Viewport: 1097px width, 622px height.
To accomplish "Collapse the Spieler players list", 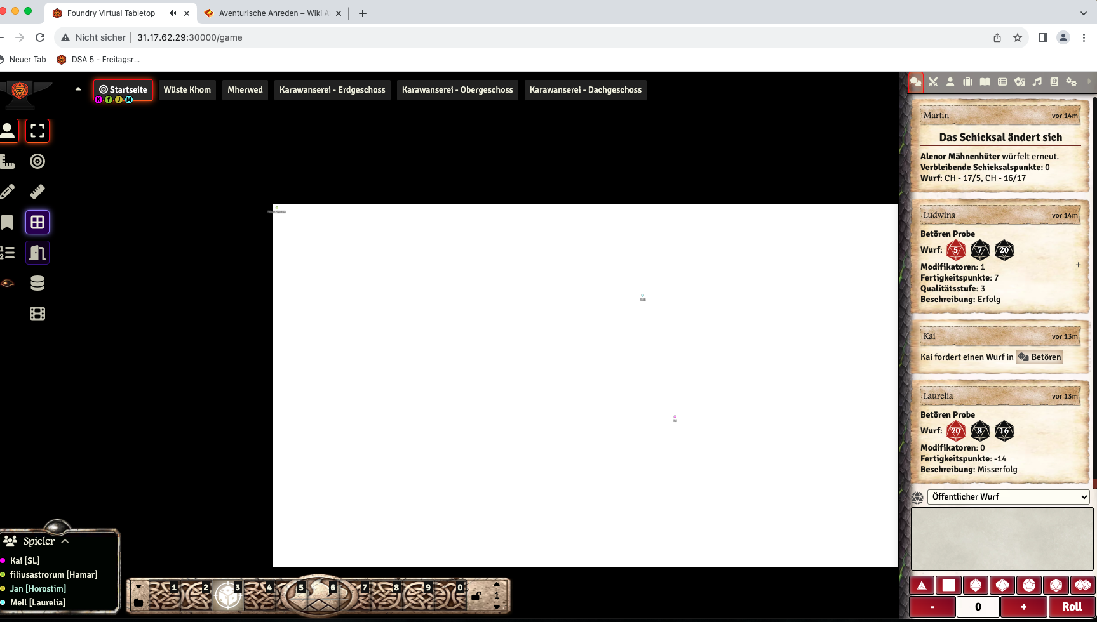I will tap(64, 541).
